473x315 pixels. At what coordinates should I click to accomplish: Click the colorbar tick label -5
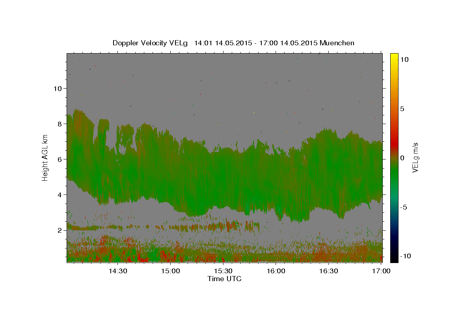404,207
